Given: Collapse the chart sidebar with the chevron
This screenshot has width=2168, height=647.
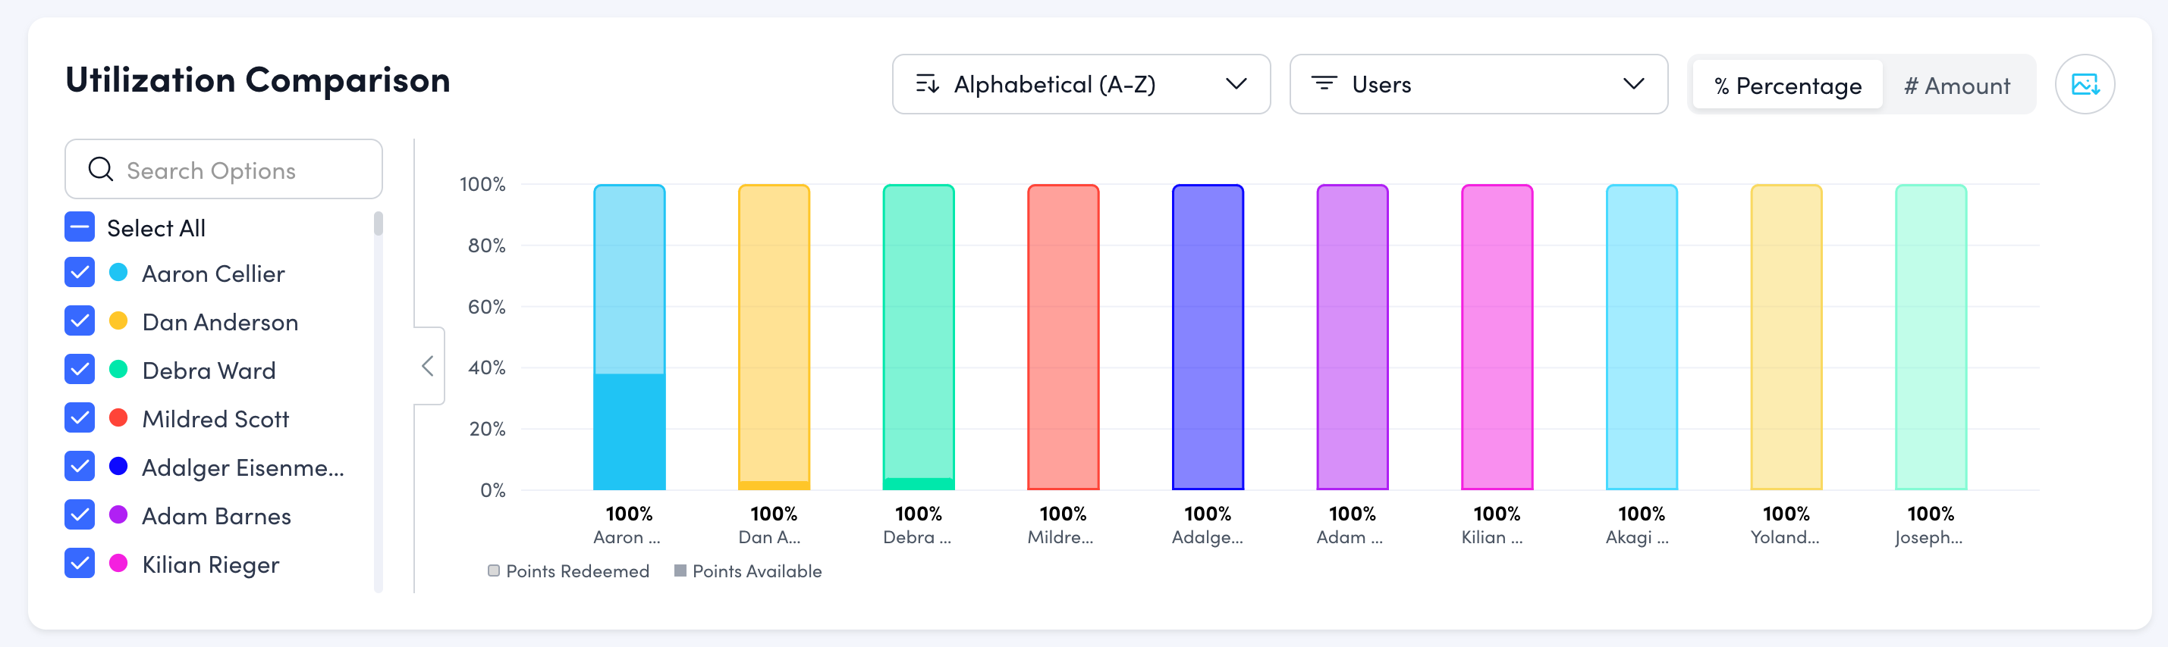Looking at the screenshot, I should [x=428, y=367].
